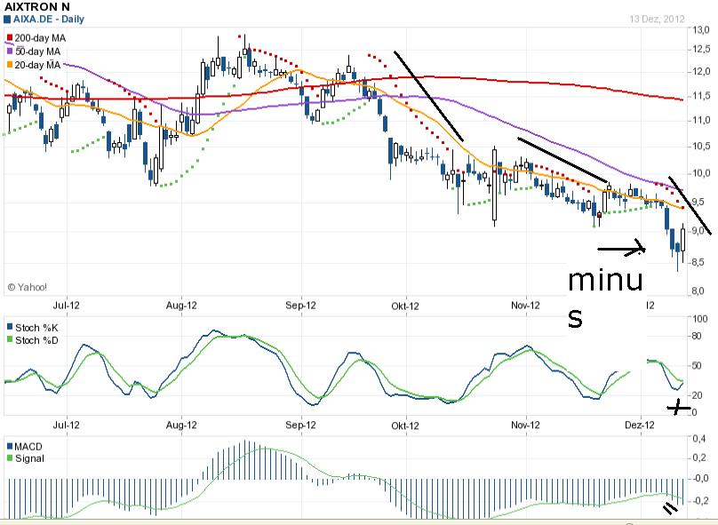The height and width of the screenshot is (525, 718).
Task: Click the green Stoch %D legend square
Action: click(x=10, y=339)
